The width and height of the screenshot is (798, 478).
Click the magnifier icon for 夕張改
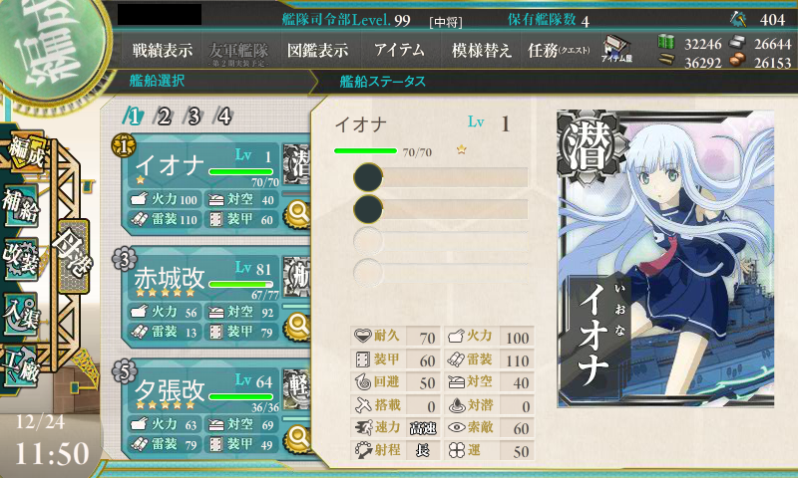[298, 439]
